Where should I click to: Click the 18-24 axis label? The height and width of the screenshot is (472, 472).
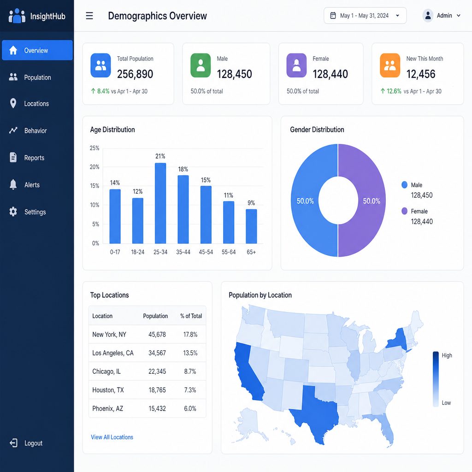(x=137, y=252)
